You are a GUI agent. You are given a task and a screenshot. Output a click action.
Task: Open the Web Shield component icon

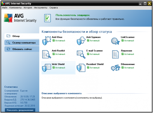[x=46, y=68]
